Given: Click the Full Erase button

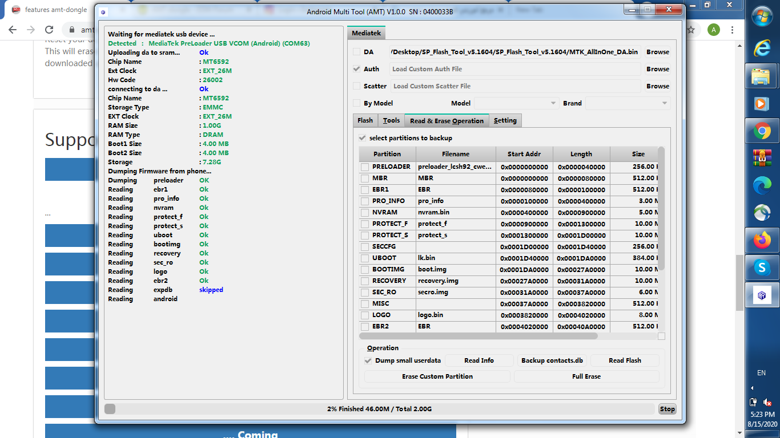Looking at the screenshot, I should point(586,376).
